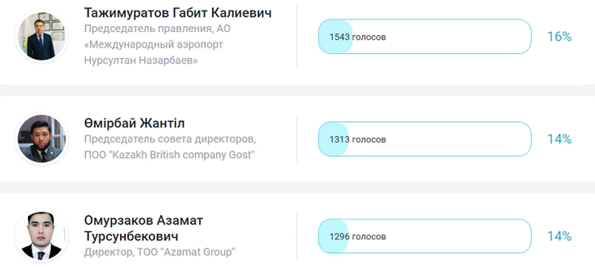Click the 16% result label
595x267 pixels.
[x=559, y=37]
